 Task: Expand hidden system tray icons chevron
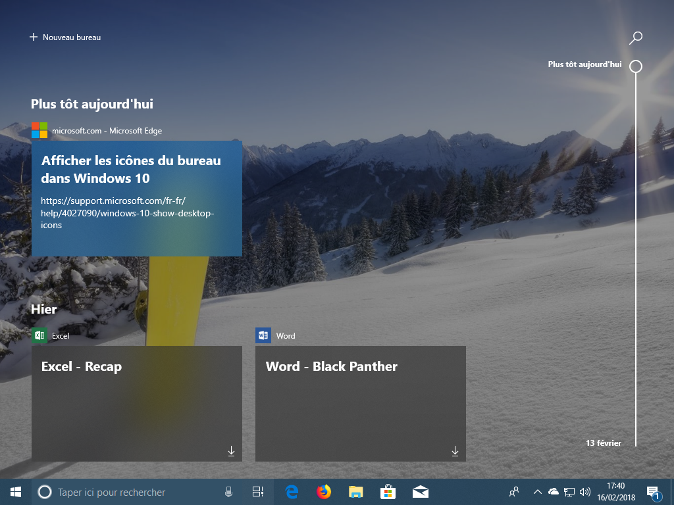tap(537, 492)
